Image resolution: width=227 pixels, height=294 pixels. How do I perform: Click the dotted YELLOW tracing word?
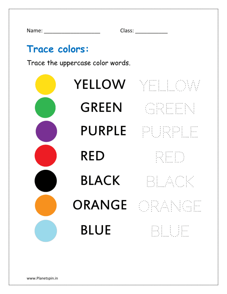[x=170, y=85]
